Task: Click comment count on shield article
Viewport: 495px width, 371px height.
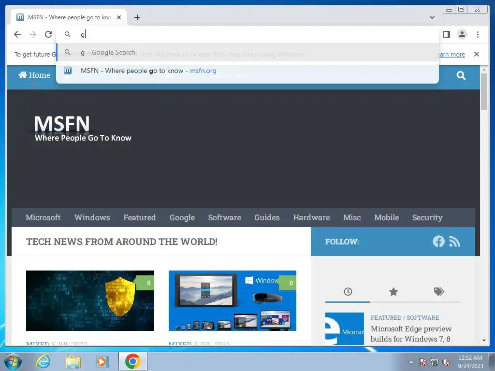Action: click(146, 283)
